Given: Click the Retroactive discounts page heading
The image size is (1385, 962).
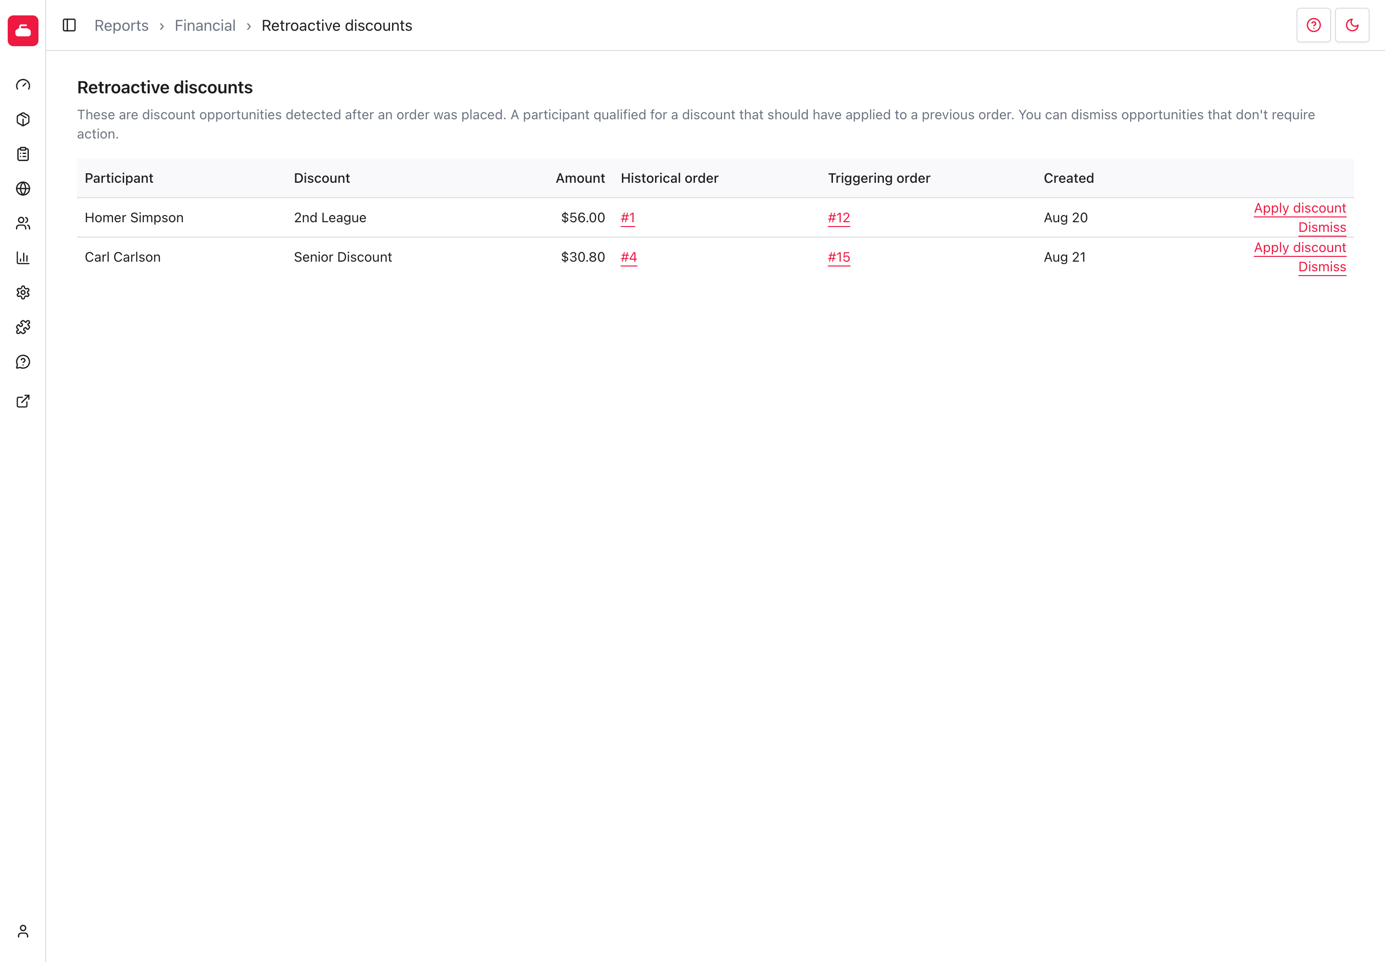Looking at the screenshot, I should point(165,88).
